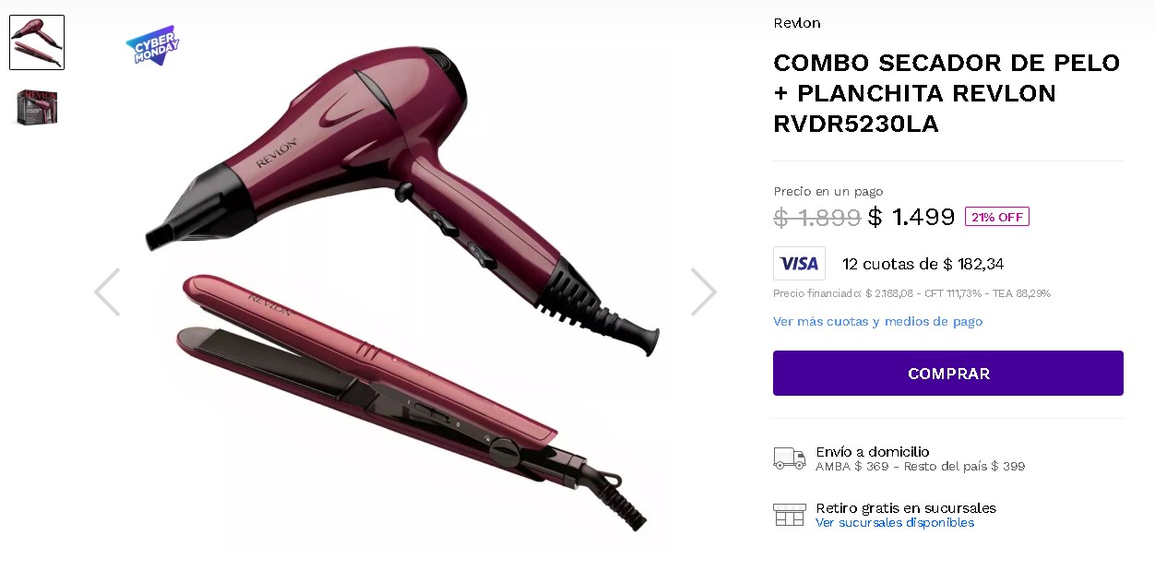Image resolution: width=1155 pixels, height=583 pixels.
Task: Click Envío a domicilio label
Action: coord(873,452)
